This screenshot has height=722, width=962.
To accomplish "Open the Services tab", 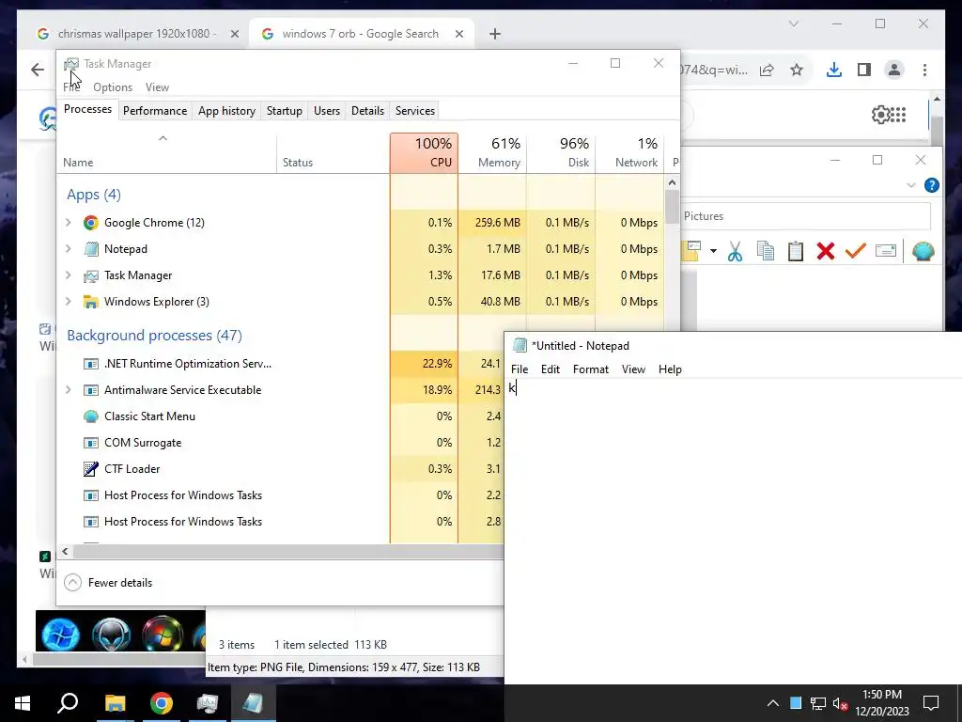I will click(x=414, y=111).
